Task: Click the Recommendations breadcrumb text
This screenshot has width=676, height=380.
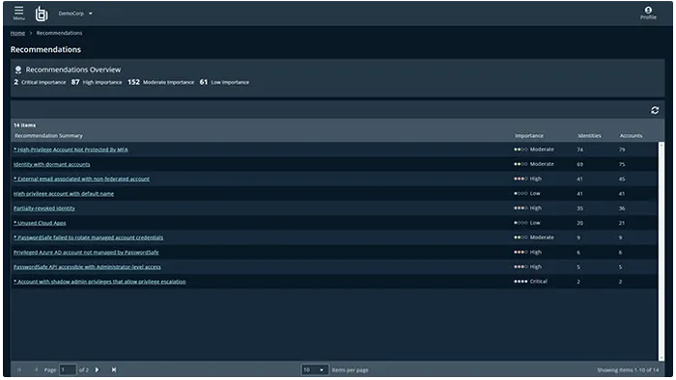Action: coord(59,33)
